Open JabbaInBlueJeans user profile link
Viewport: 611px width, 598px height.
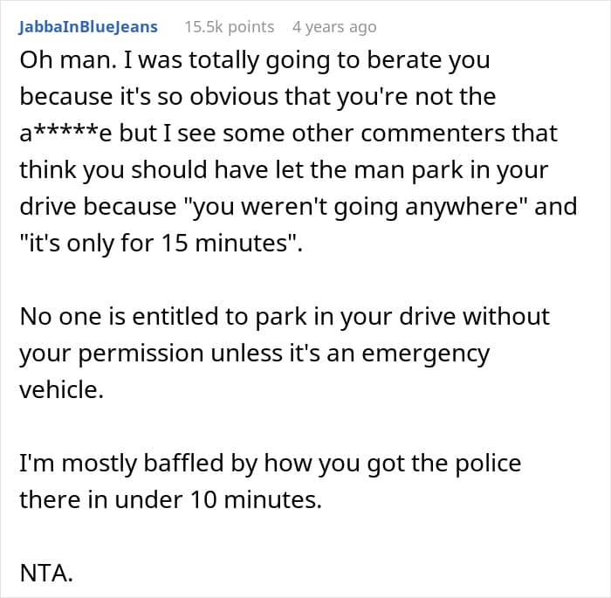[88, 26]
